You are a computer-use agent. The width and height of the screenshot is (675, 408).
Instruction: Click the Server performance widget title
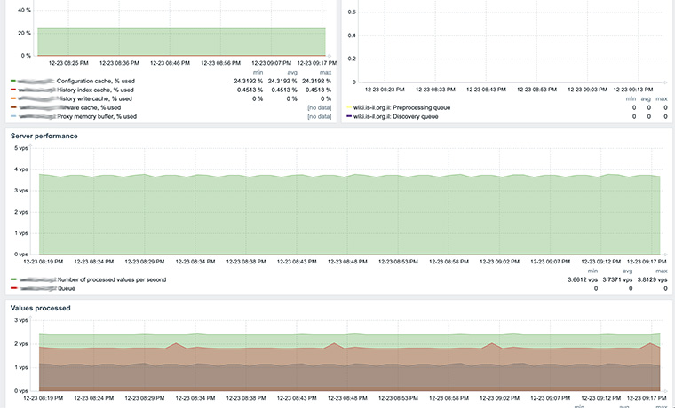pyautogui.click(x=44, y=136)
